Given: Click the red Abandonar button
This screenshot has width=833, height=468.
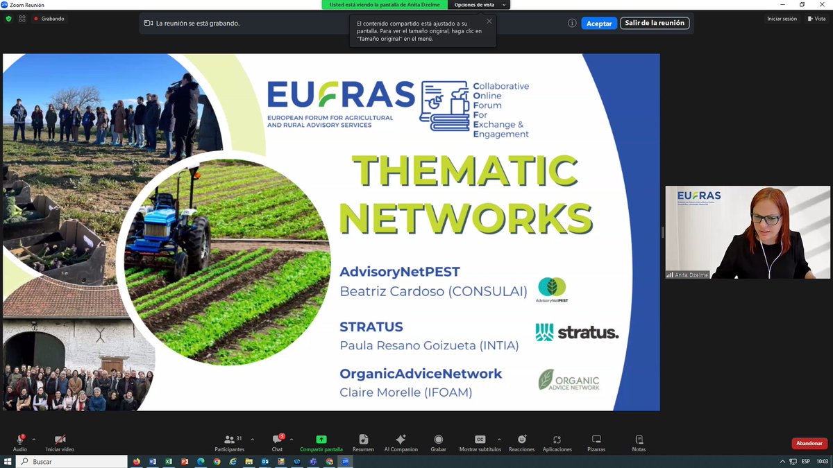Looking at the screenshot, I should coord(809,443).
